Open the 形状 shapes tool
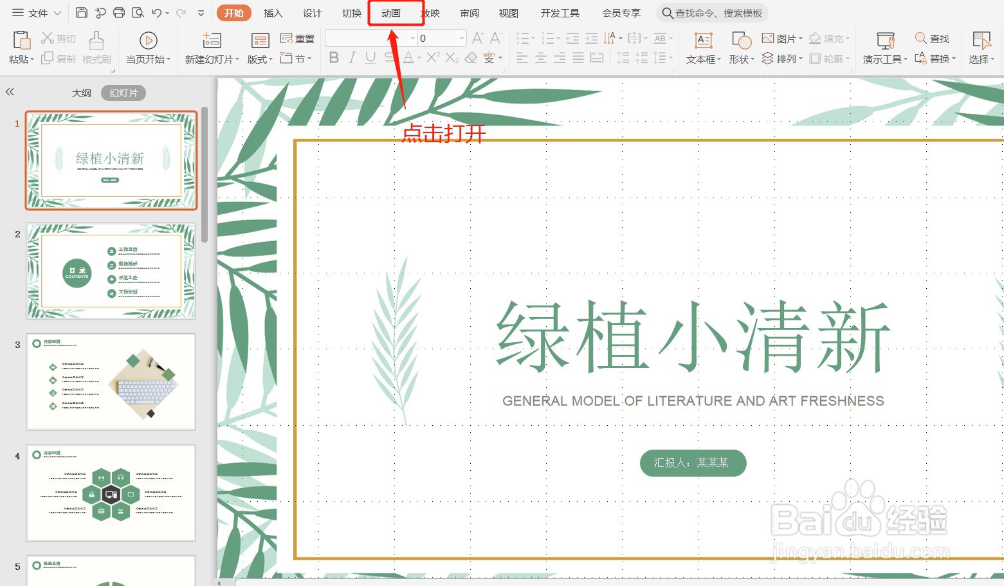1004x586 pixels. [740, 48]
